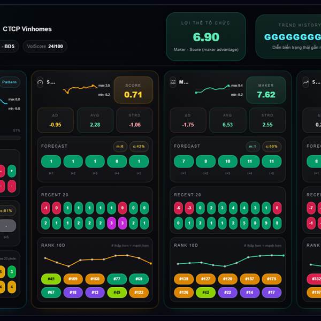Click the trend-arrow icon in the rightmost card header
321x321 pixels.
[x=305, y=82]
